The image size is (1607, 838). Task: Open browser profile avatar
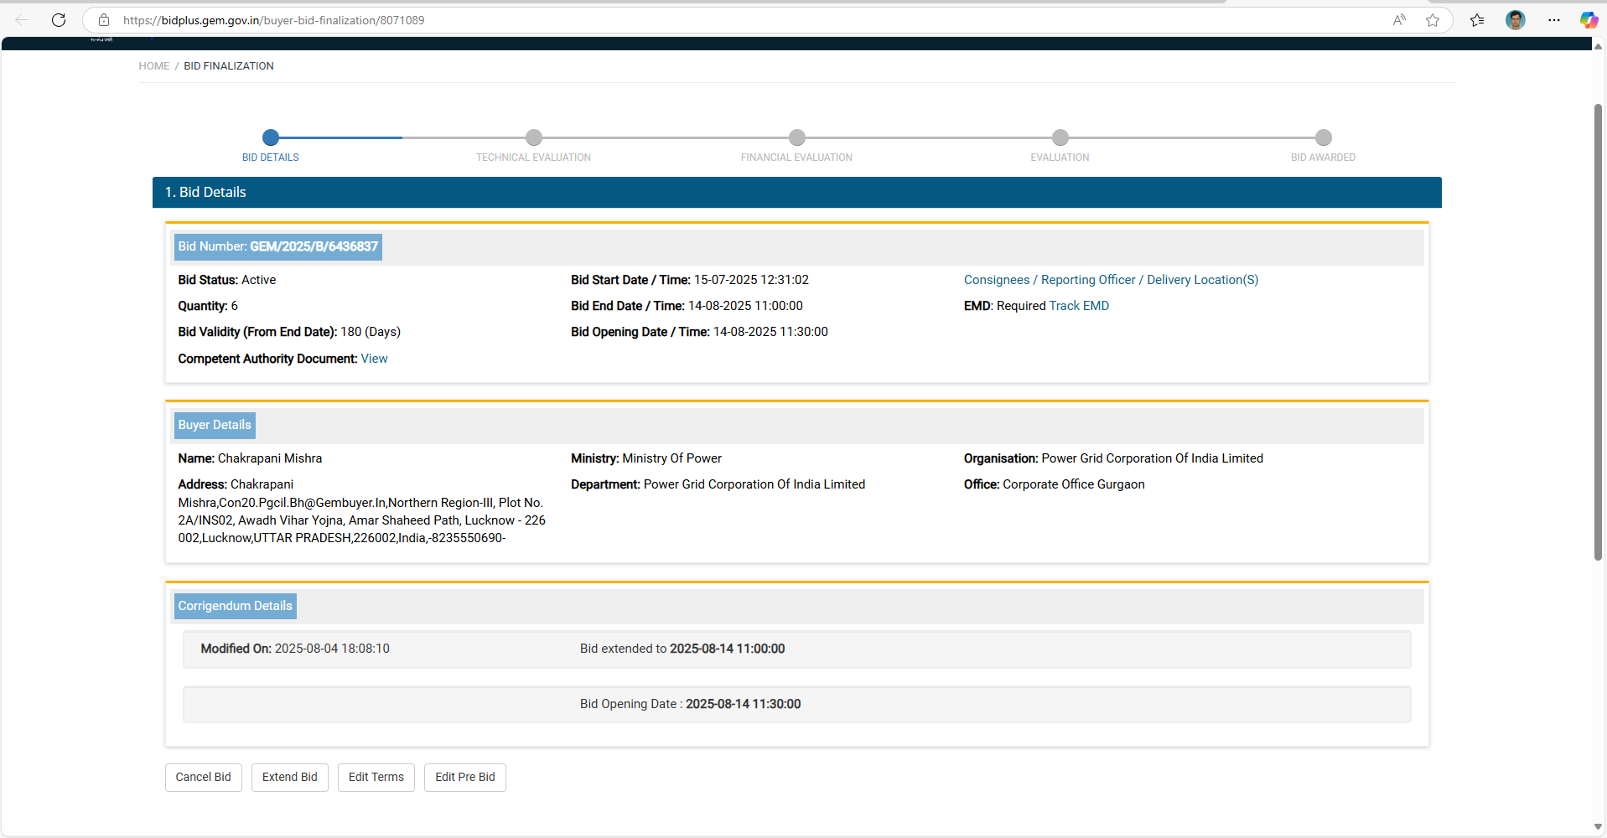pos(1515,20)
